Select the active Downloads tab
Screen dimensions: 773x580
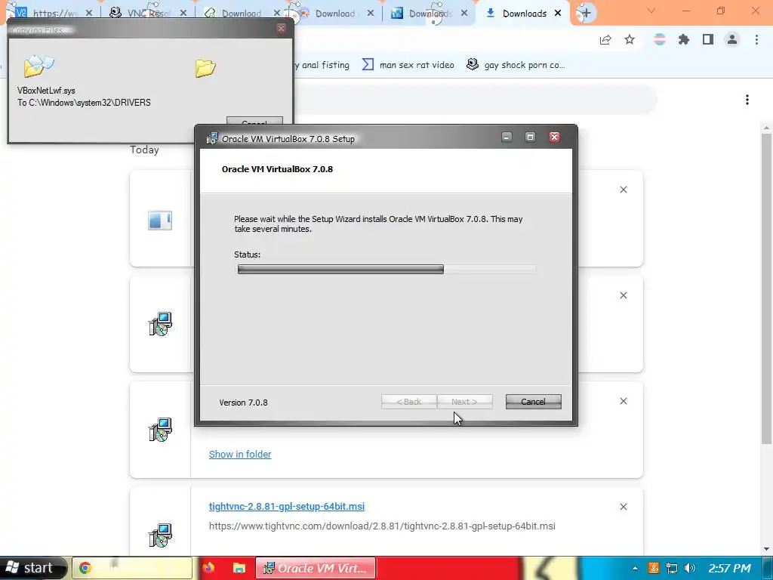[522, 14]
